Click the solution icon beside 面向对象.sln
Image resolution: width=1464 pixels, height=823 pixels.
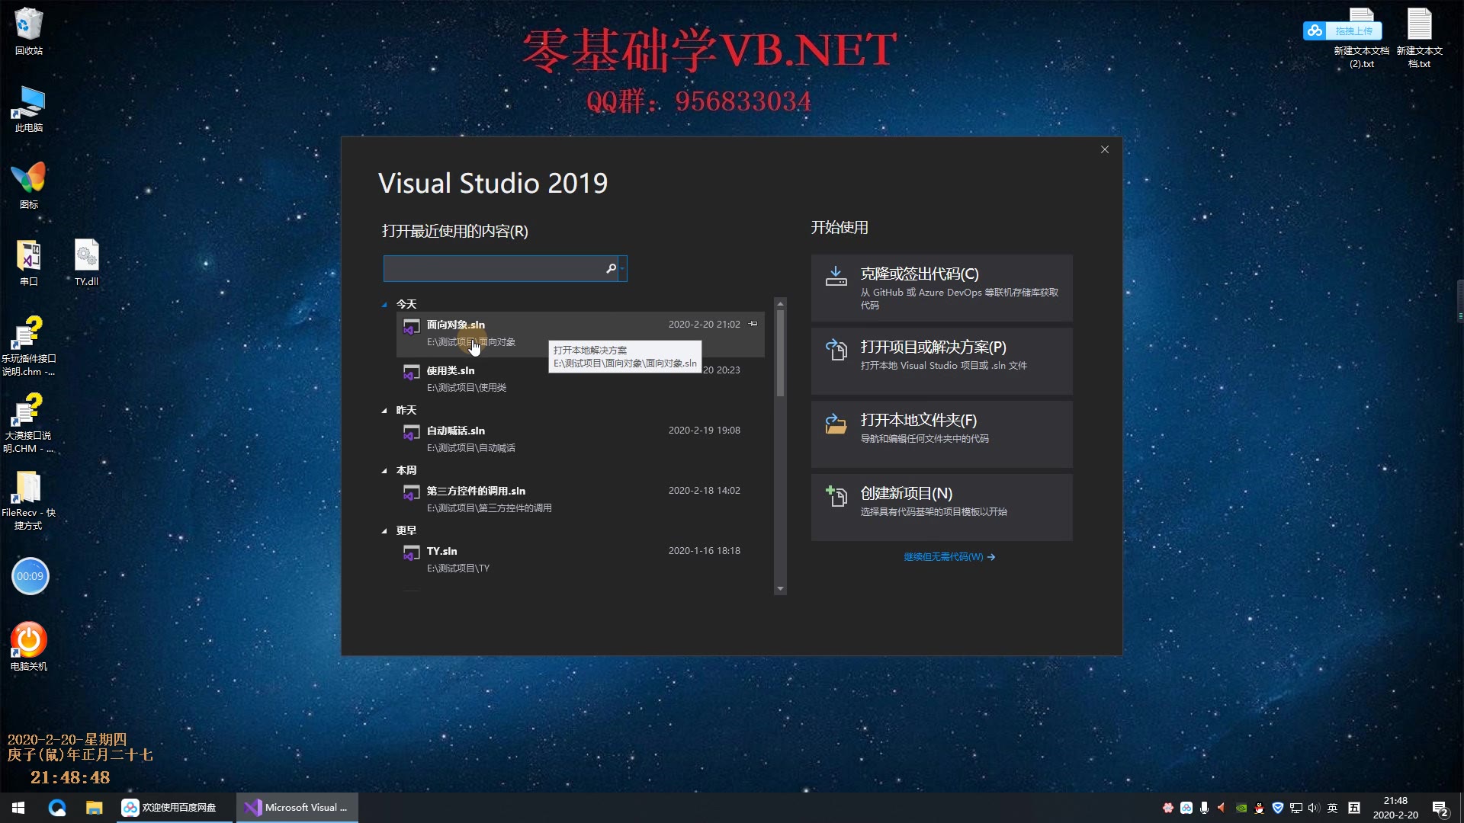[x=411, y=327]
